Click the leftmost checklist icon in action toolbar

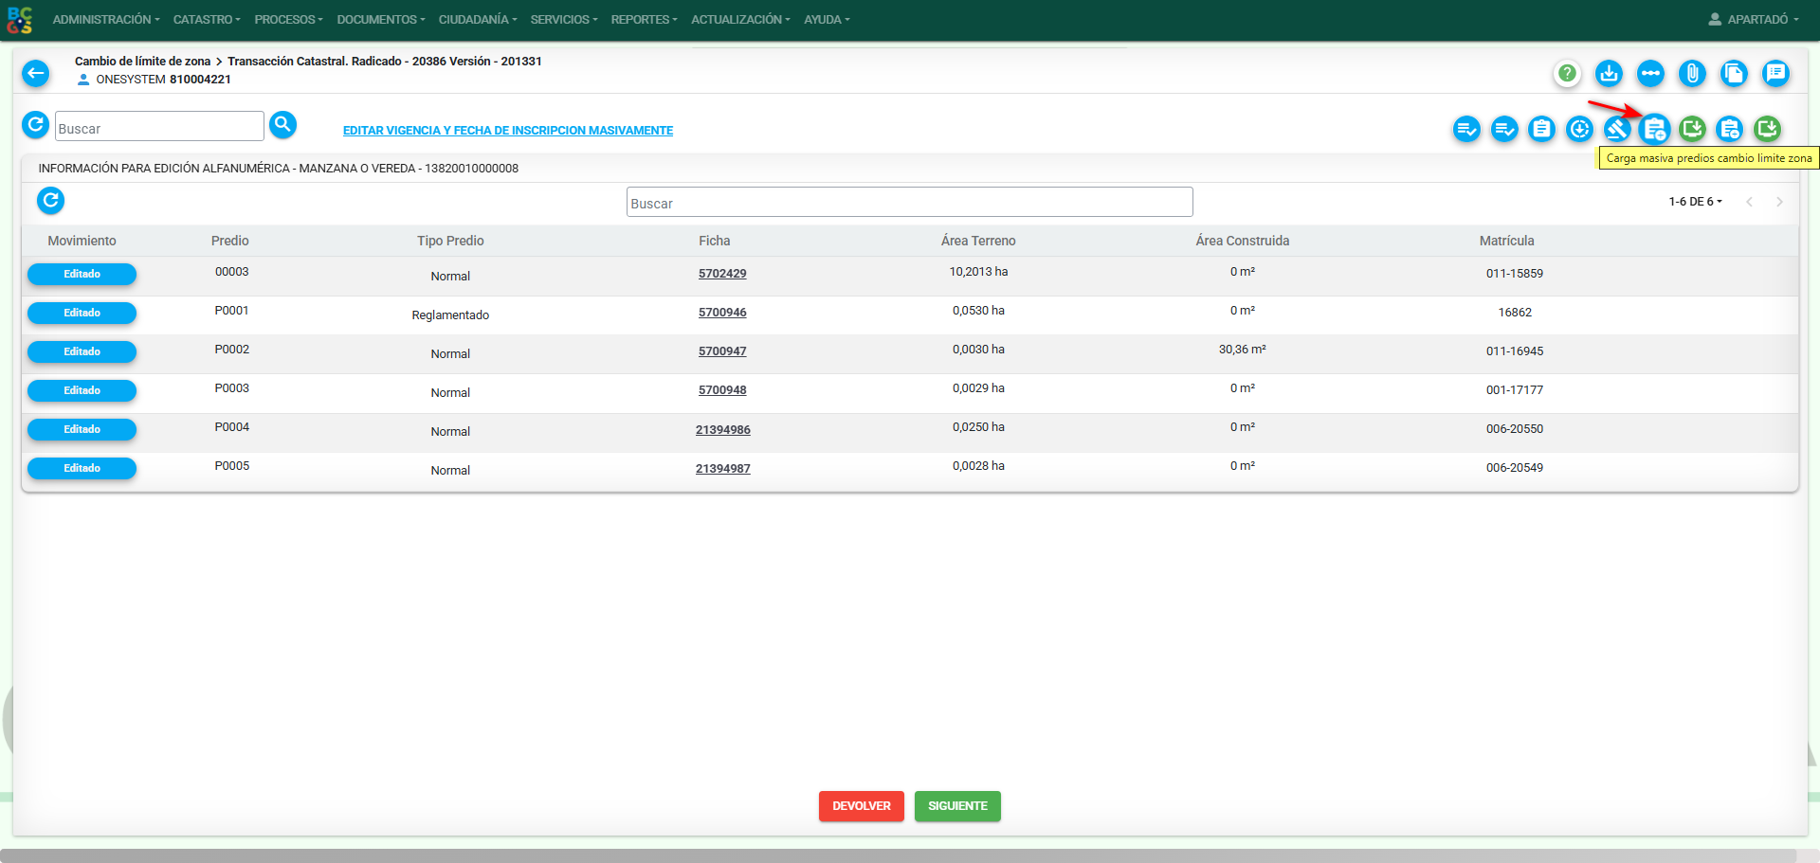point(1466,129)
